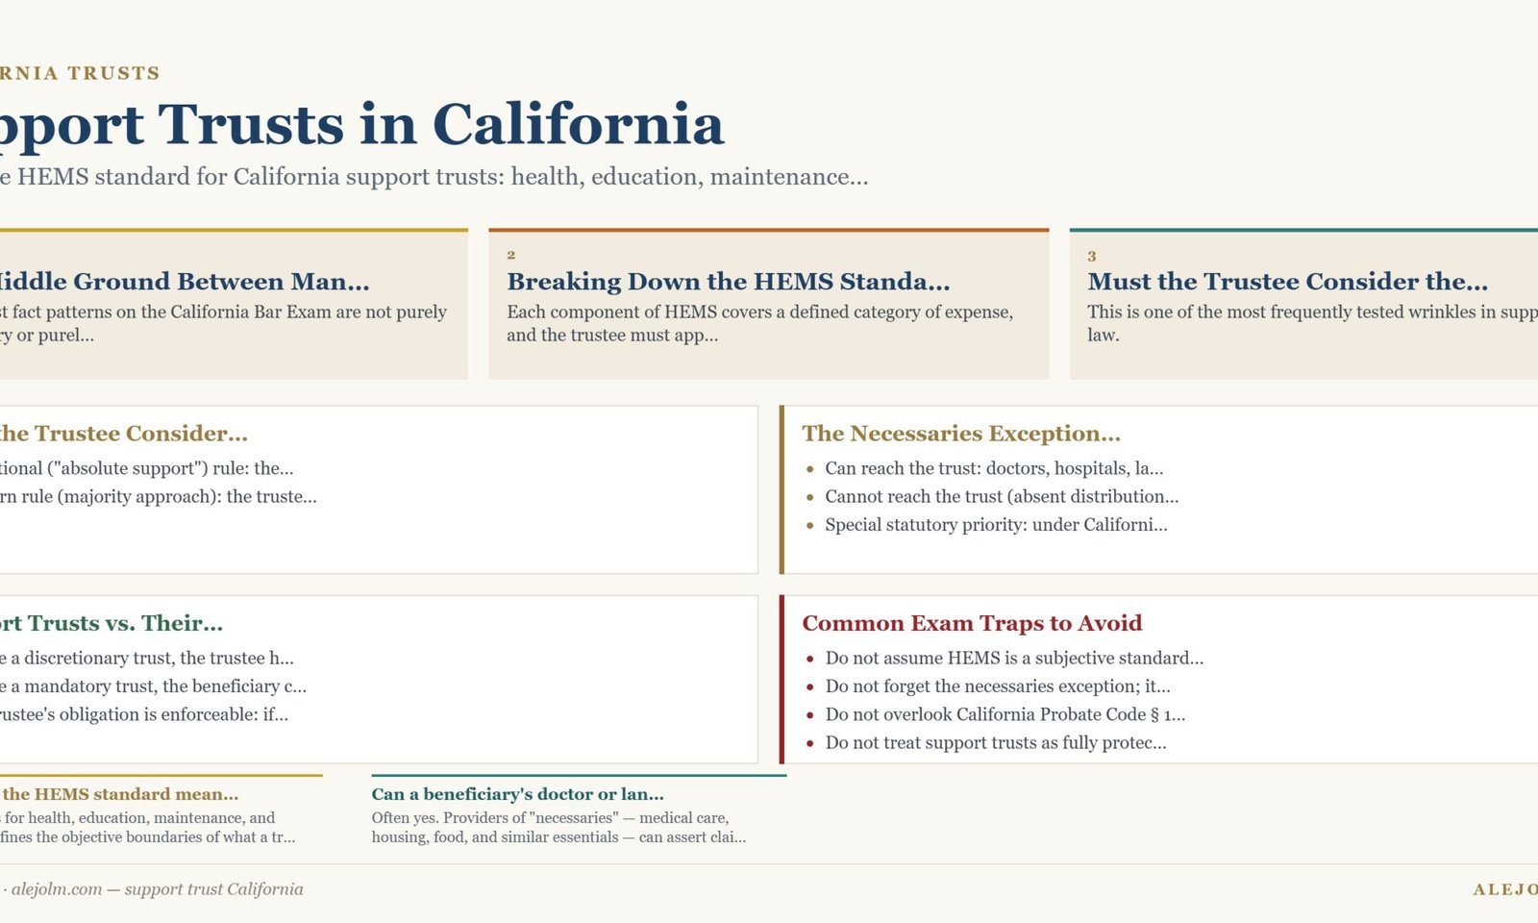The width and height of the screenshot is (1538, 923).
Task: Click the "Breaking Down the HEMS Standa..." heading
Action: (728, 282)
